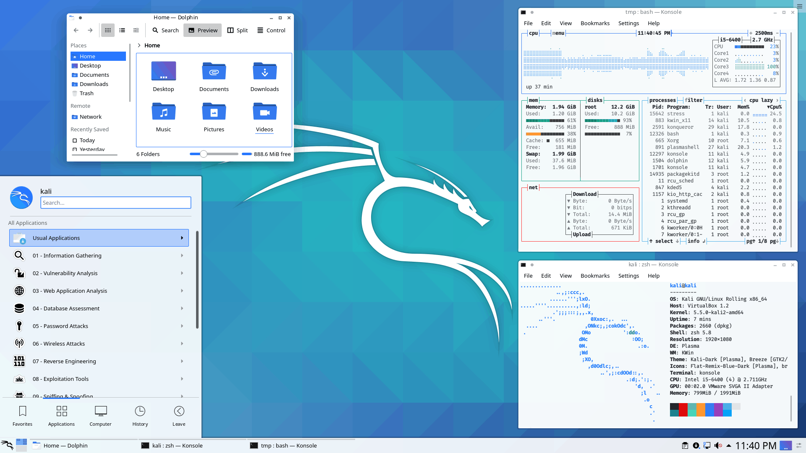This screenshot has height=453, width=806.
Task: Click the List view icon in Dolphin
Action: tap(122, 30)
